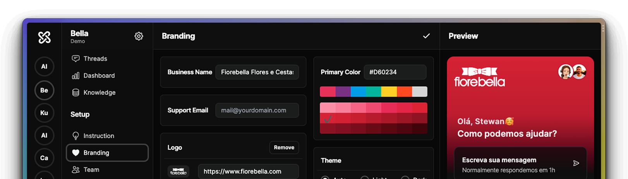Open the Knowledge menu item

pyautogui.click(x=107, y=93)
